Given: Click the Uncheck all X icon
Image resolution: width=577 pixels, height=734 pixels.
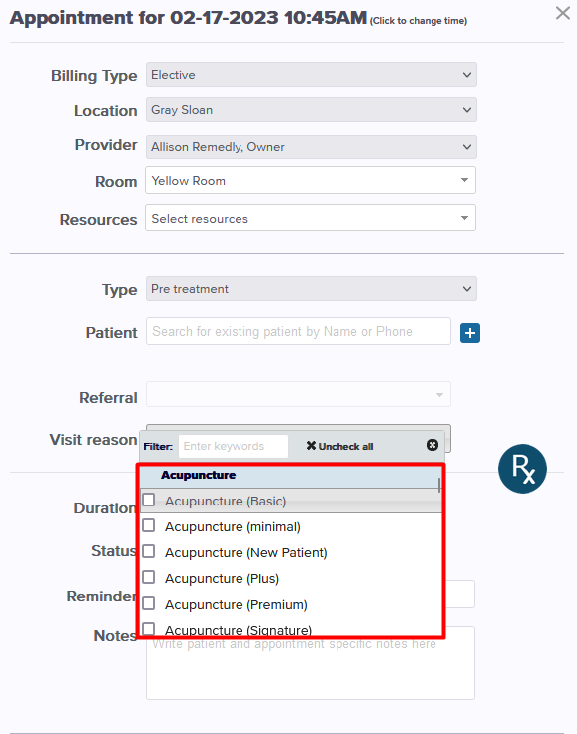Looking at the screenshot, I should tap(311, 446).
